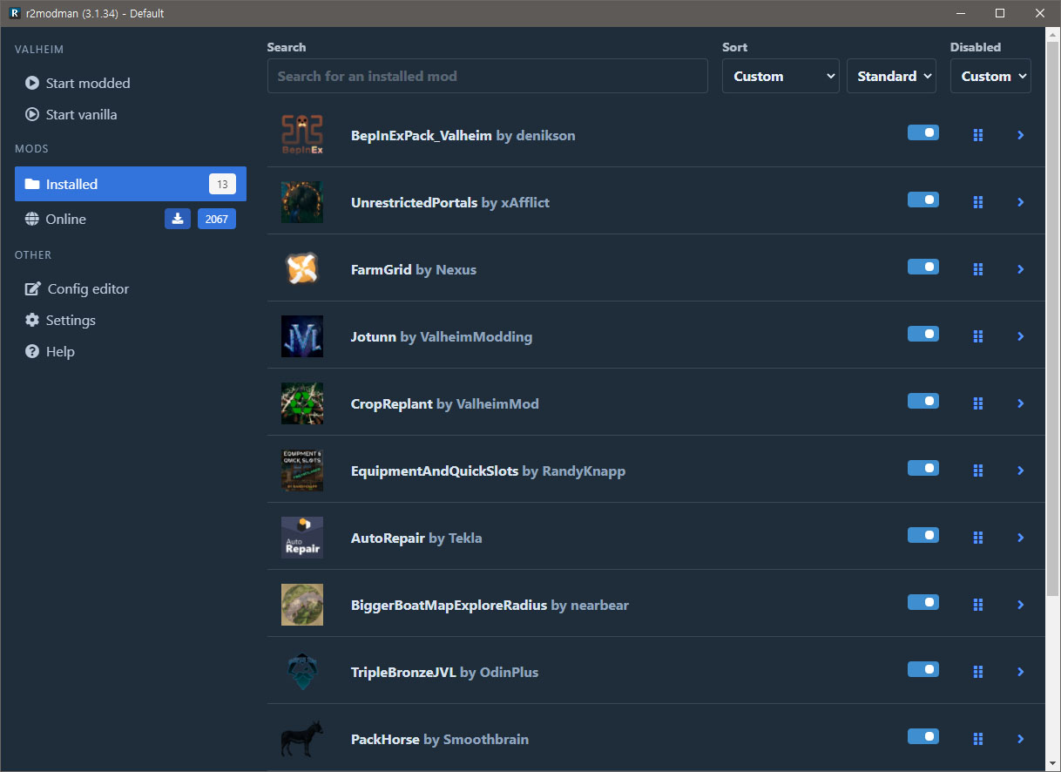Open the Standard sort direction dropdown

tap(891, 76)
